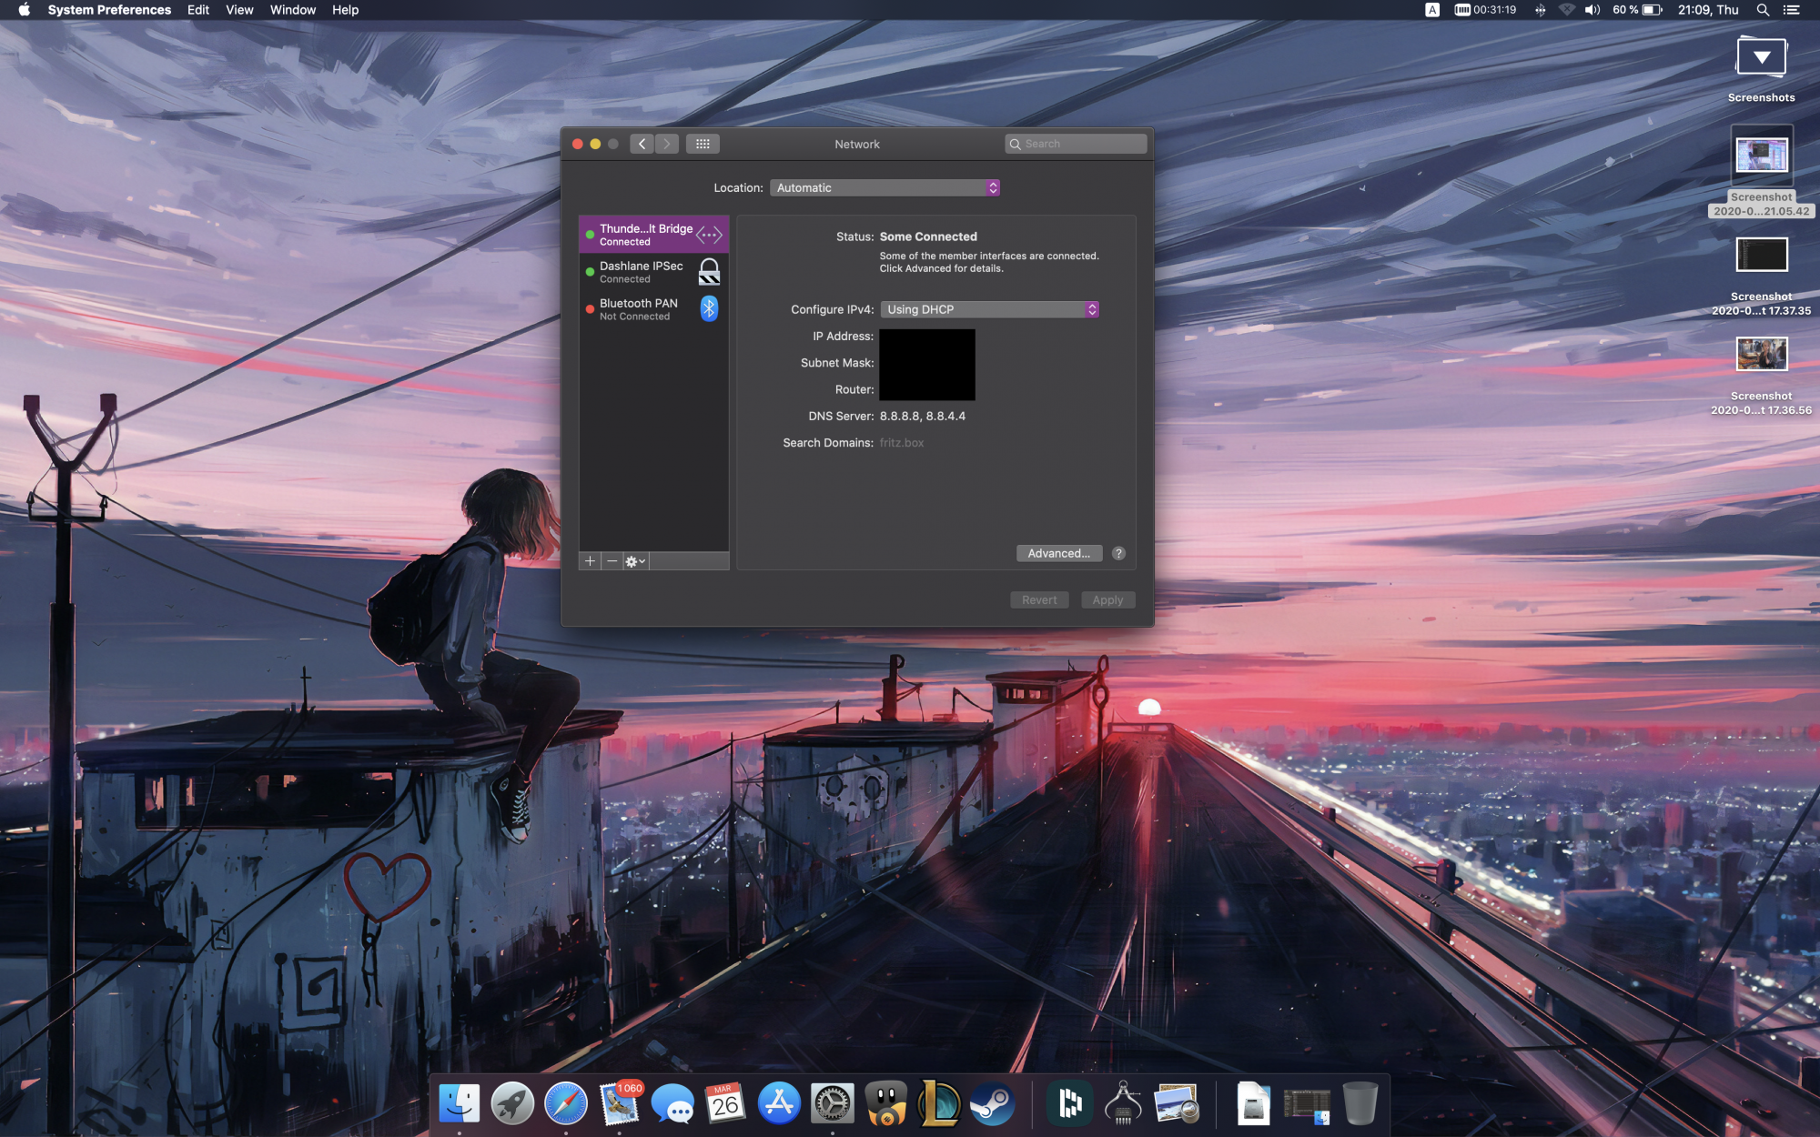Open the App Store from the dock
The width and height of the screenshot is (1820, 1137).
[779, 1103]
